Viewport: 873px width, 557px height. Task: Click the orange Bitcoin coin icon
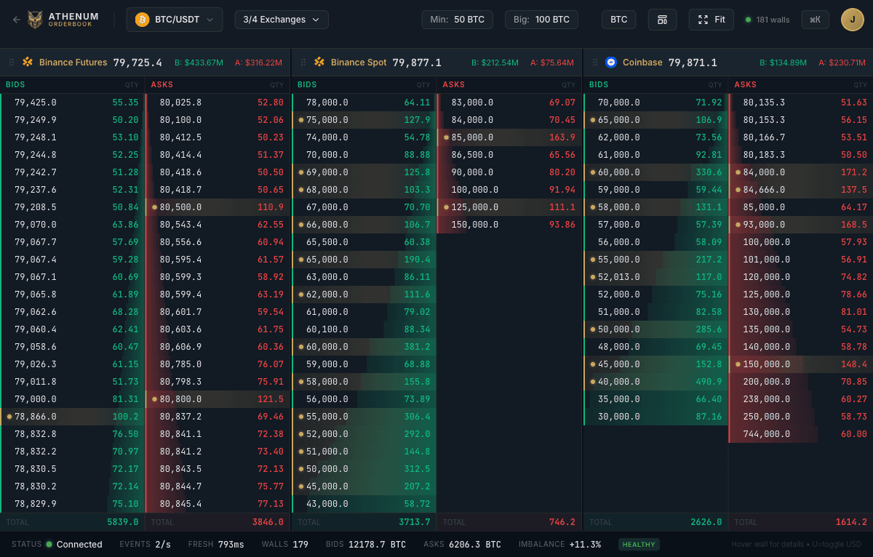pos(143,20)
